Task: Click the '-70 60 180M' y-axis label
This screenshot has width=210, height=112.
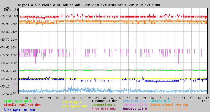Action: click(x=9, y=47)
